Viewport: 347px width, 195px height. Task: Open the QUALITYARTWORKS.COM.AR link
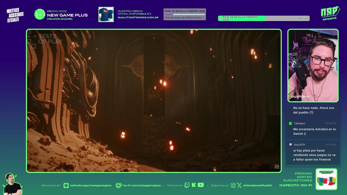(x=138, y=17)
